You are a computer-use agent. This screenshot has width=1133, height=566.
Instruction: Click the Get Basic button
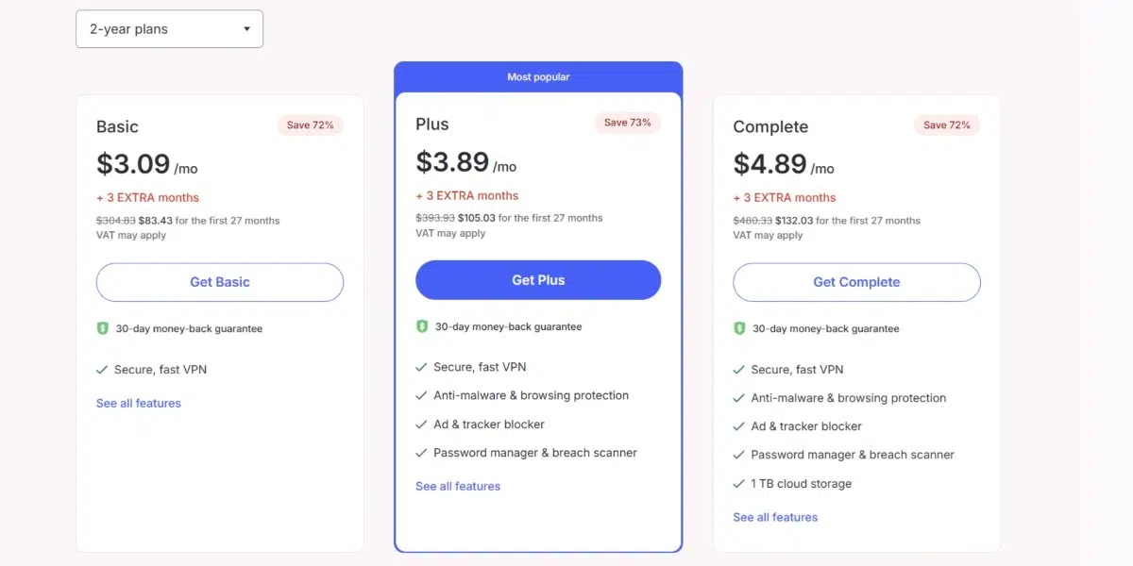coord(220,282)
